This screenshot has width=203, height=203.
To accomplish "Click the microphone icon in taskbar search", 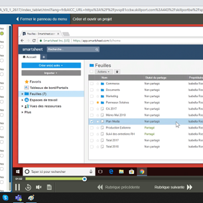I will click(x=91, y=172).
